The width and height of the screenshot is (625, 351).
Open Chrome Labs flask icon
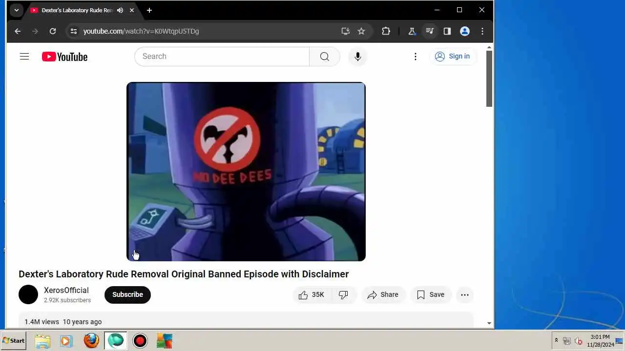[x=412, y=31]
